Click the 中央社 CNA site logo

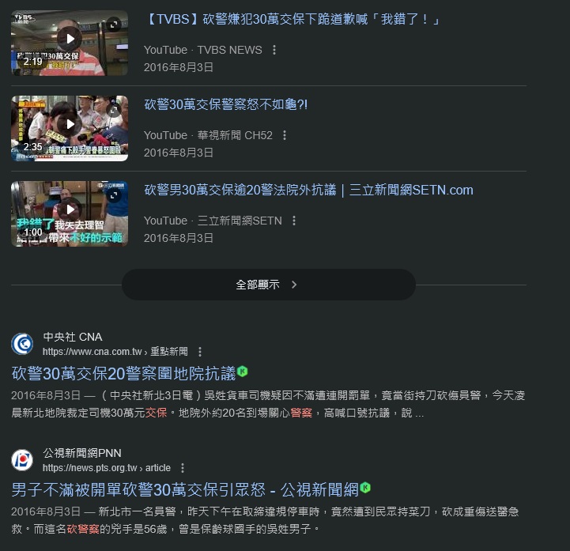tap(22, 344)
